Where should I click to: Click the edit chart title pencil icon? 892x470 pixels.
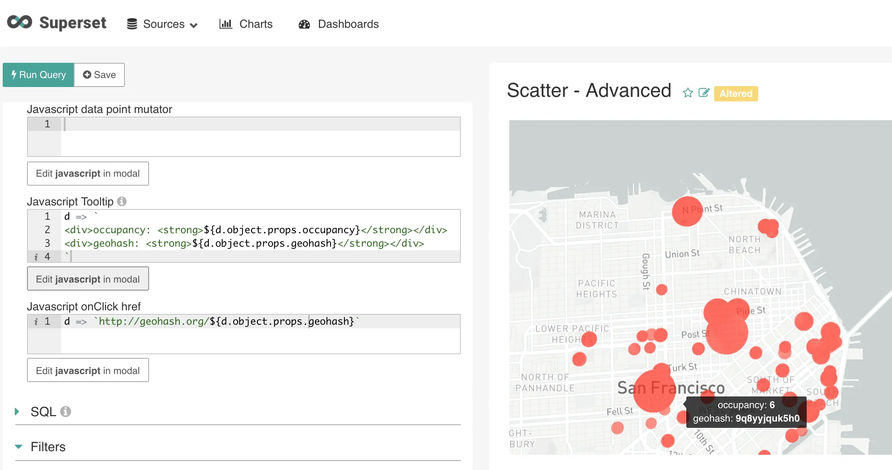(704, 93)
